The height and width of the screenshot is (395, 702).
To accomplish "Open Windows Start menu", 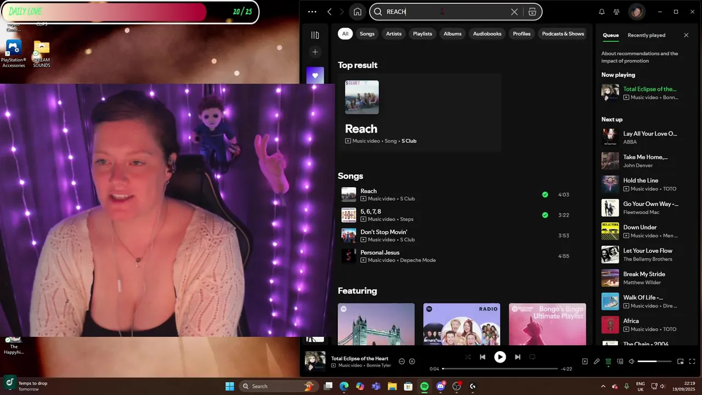I will (x=230, y=386).
